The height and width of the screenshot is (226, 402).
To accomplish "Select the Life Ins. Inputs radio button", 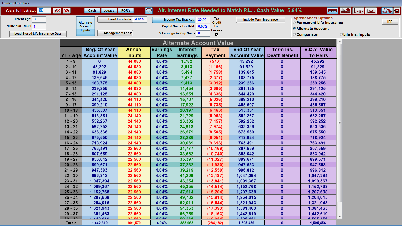I will (x=341, y=34).
